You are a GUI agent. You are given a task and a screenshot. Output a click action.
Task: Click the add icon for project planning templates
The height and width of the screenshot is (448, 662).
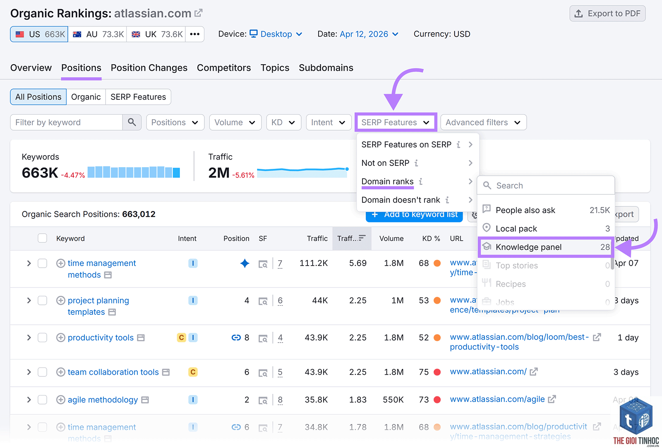point(61,300)
